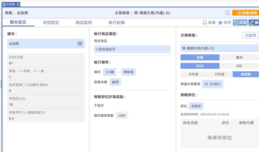Screen dimensions: 259x152
Task: Select 當沖 day-trade mode
Action: 239,58
